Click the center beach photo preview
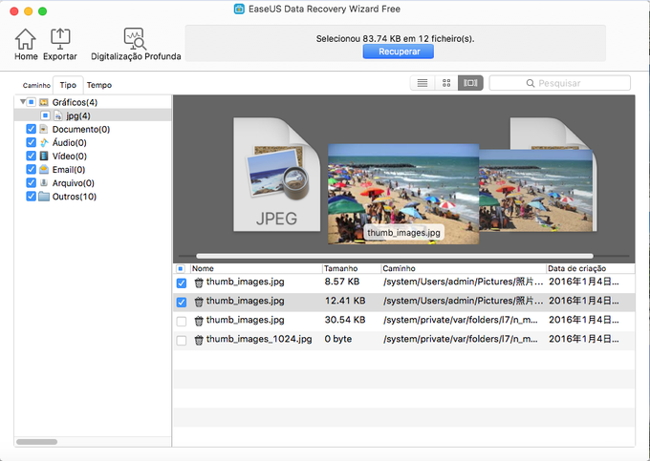The width and height of the screenshot is (650, 461). tap(403, 194)
